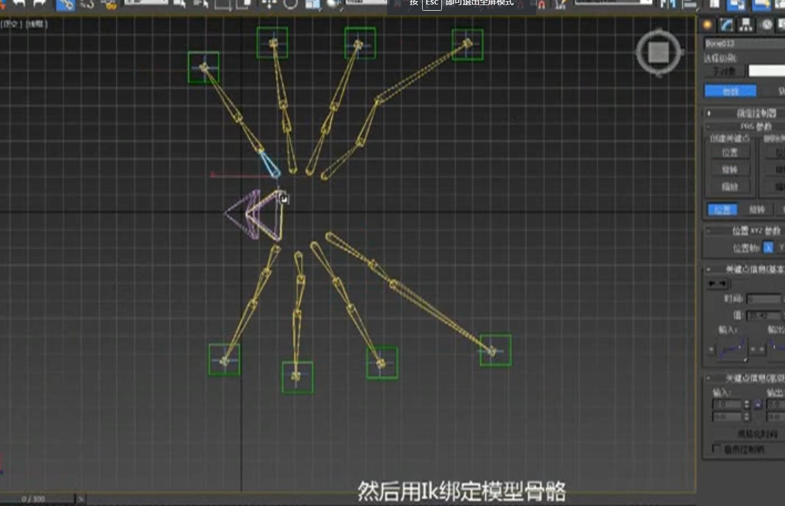Screen dimensions: 785x506
Task: Pick the Rectangular Selection Region tool
Action: [x=223, y=5]
